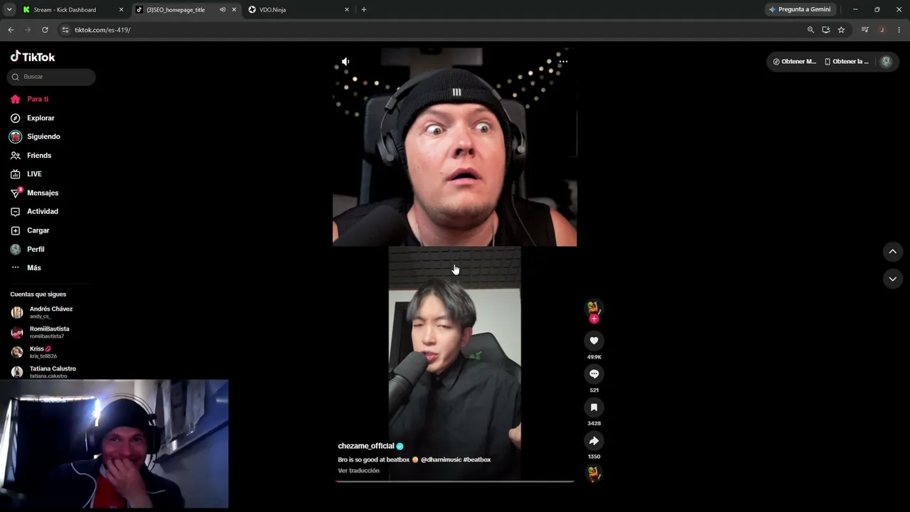Seek using the video progress bar
Screen dimensions: 910x512
(455, 481)
